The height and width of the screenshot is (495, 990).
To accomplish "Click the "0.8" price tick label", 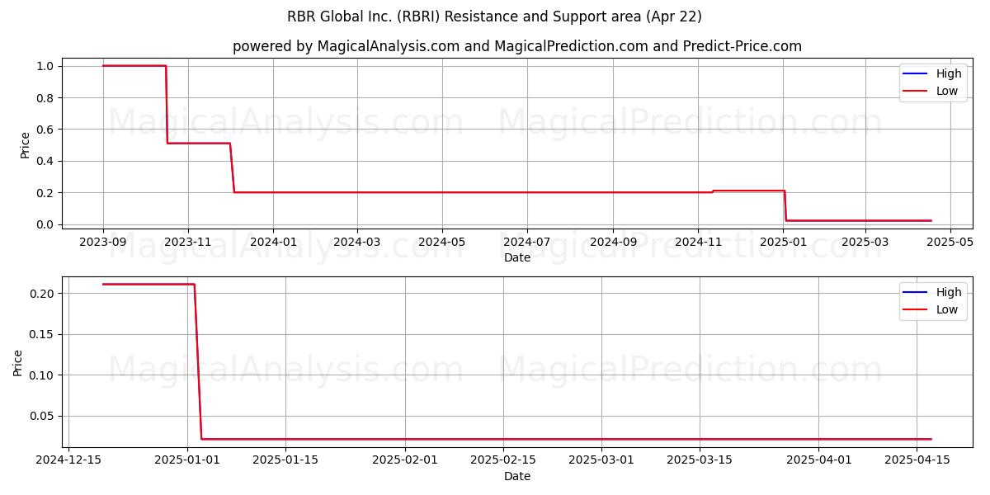I will 45,97.
